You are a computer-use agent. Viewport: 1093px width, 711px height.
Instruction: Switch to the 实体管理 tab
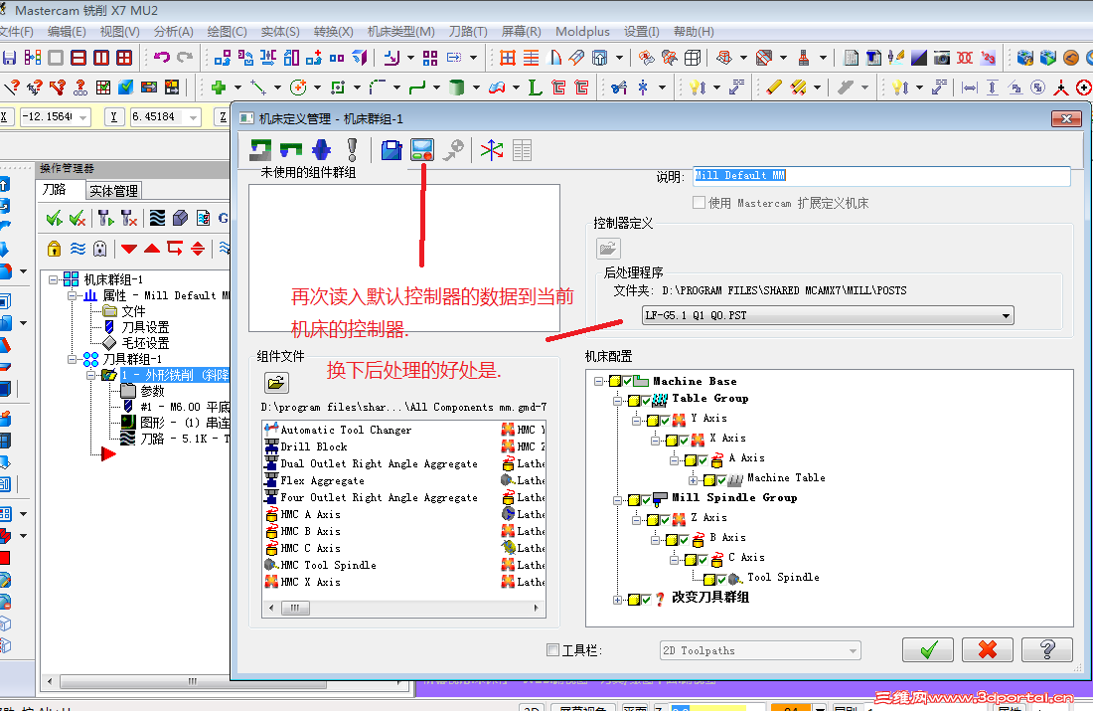click(113, 191)
